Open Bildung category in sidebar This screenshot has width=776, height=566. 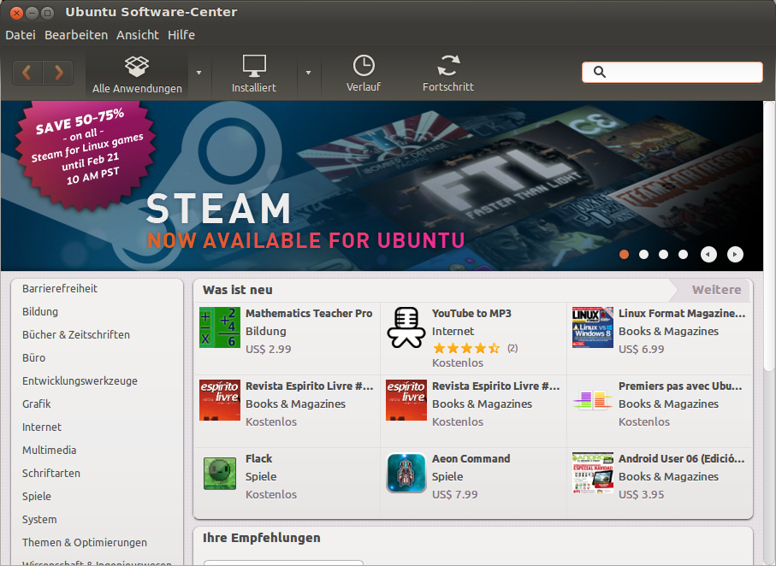40,312
